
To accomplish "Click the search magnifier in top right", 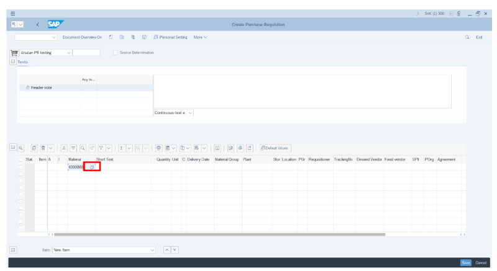I will click(x=467, y=37).
